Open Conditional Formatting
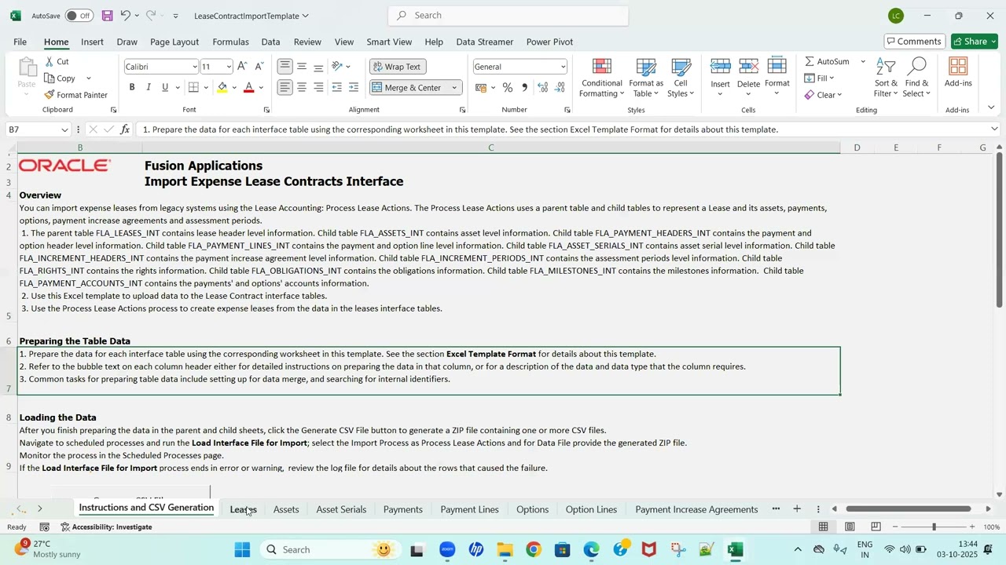1006x565 pixels. [602, 77]
